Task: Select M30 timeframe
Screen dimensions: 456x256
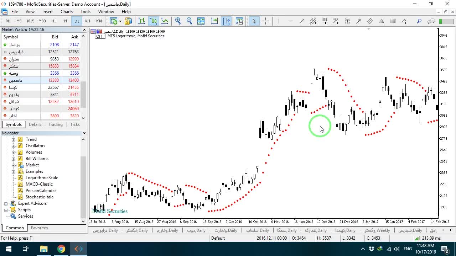Action: pos(42,21)
